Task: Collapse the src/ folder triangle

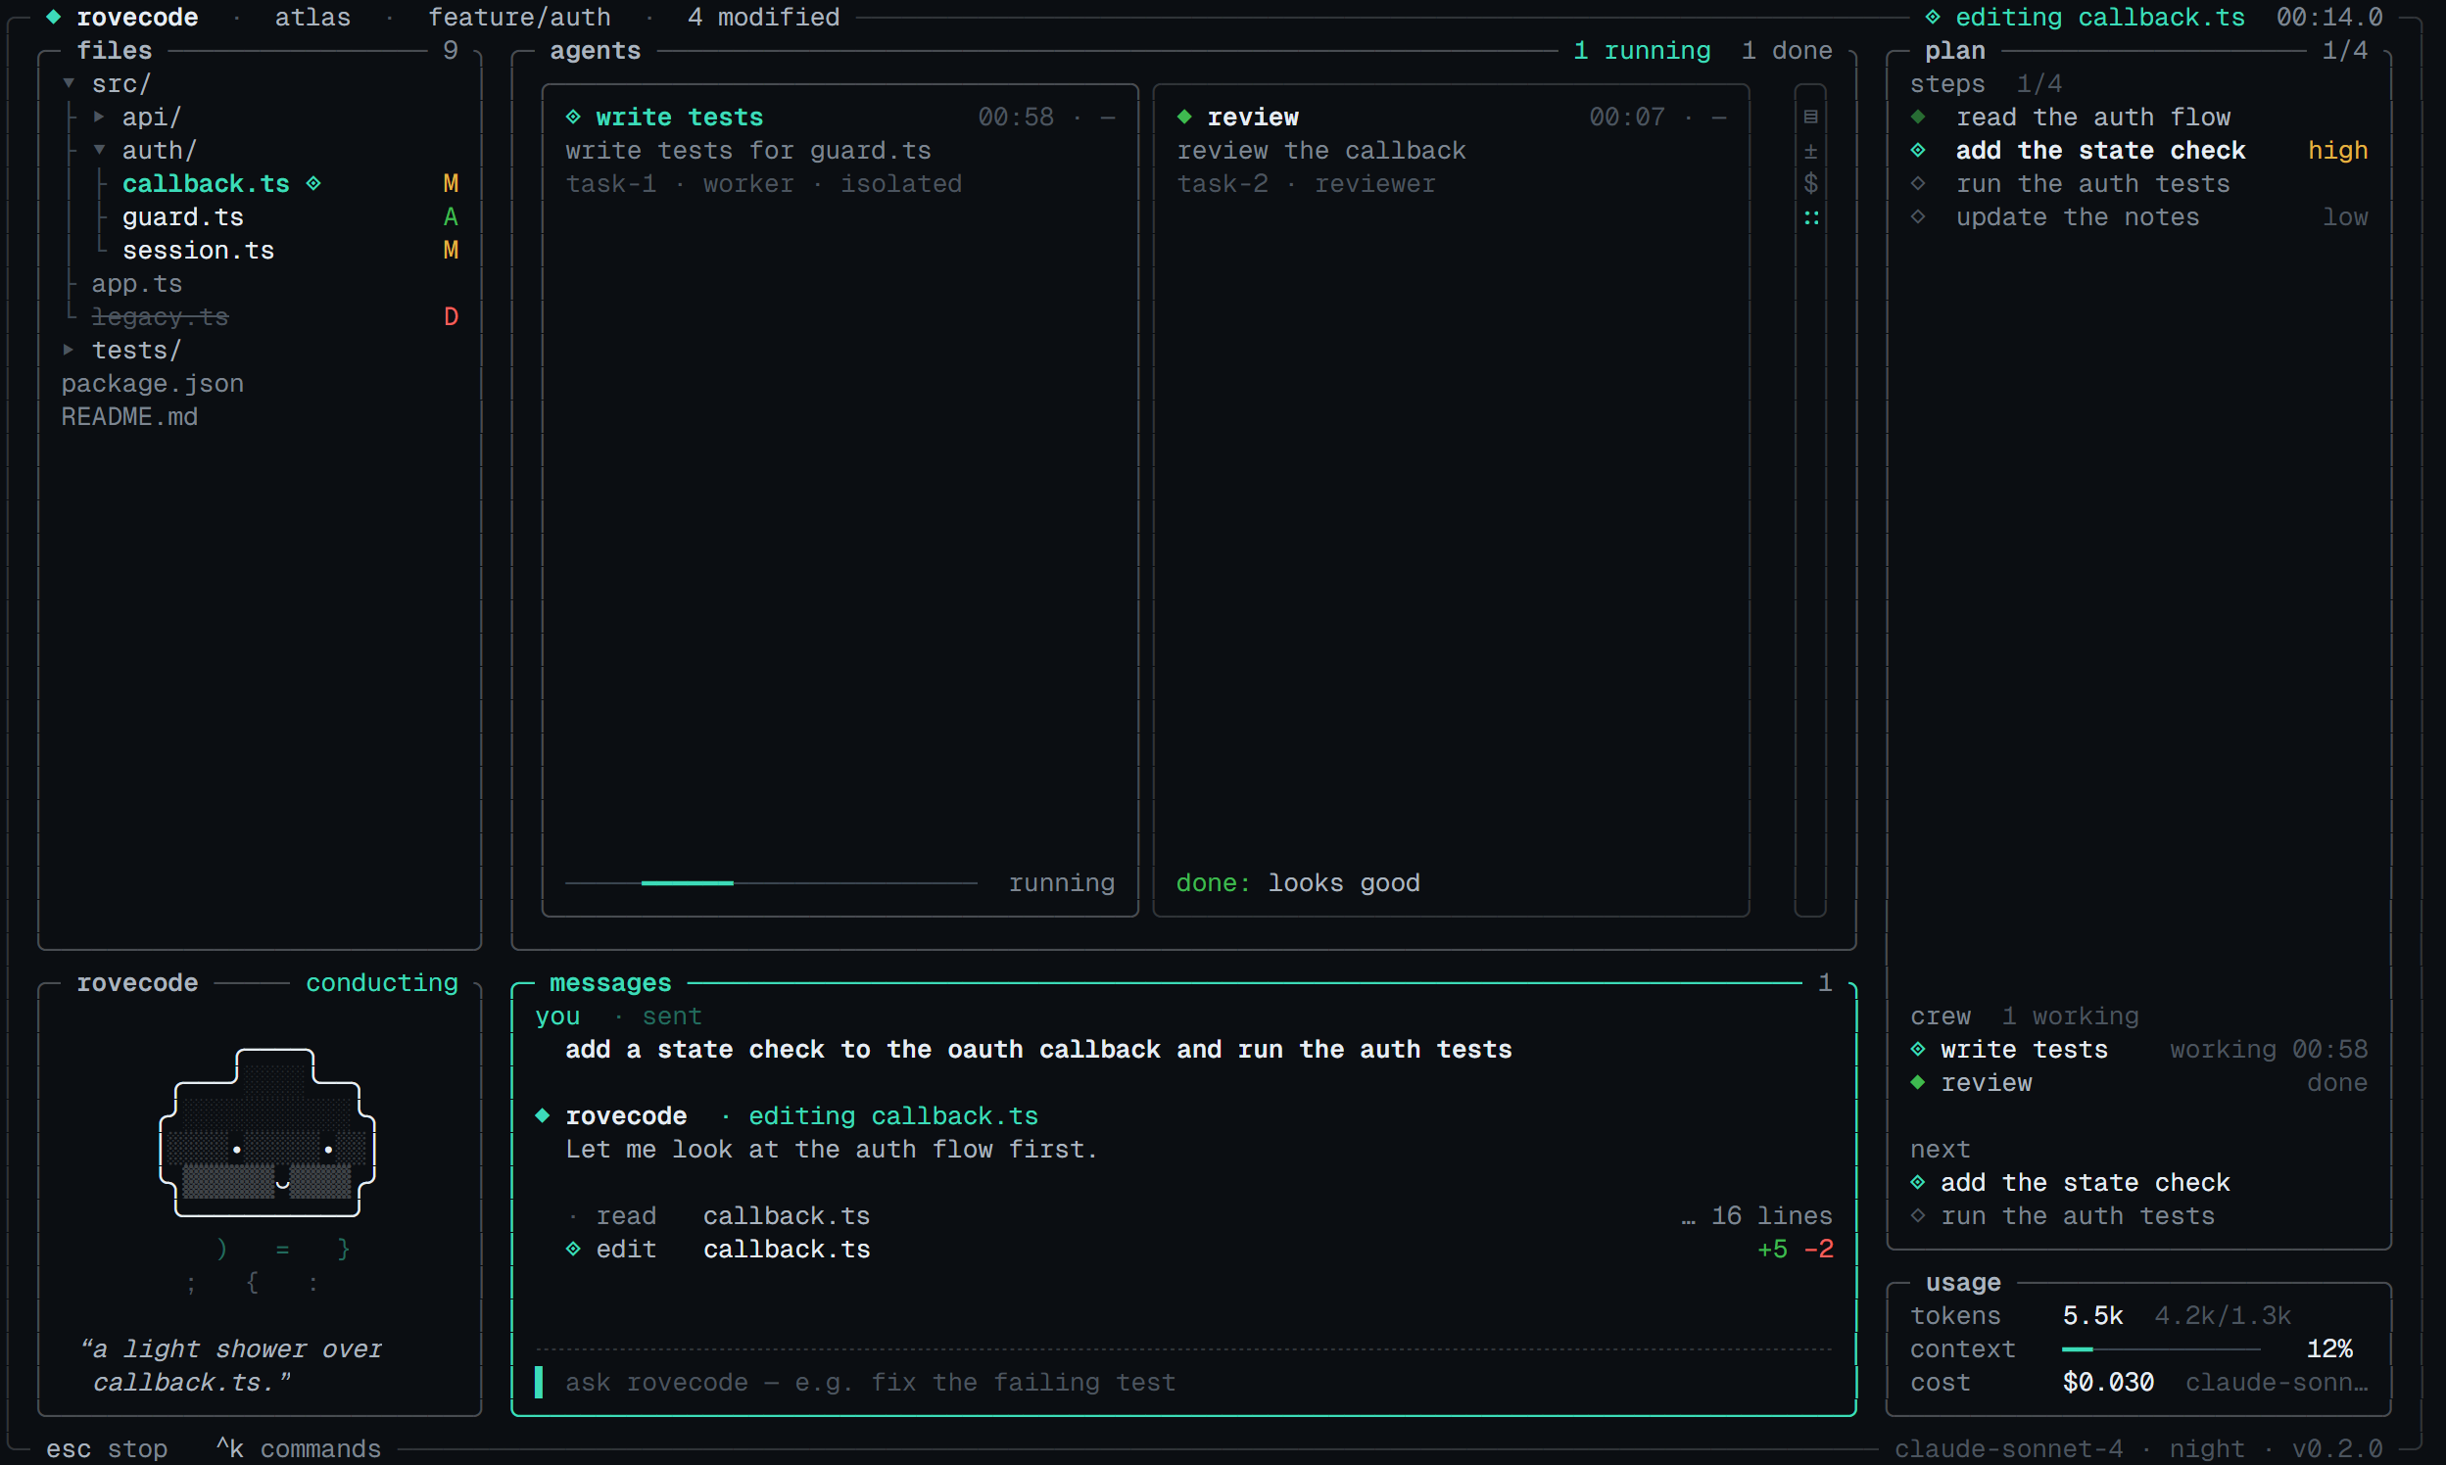Action: click(x=69, y=84)
